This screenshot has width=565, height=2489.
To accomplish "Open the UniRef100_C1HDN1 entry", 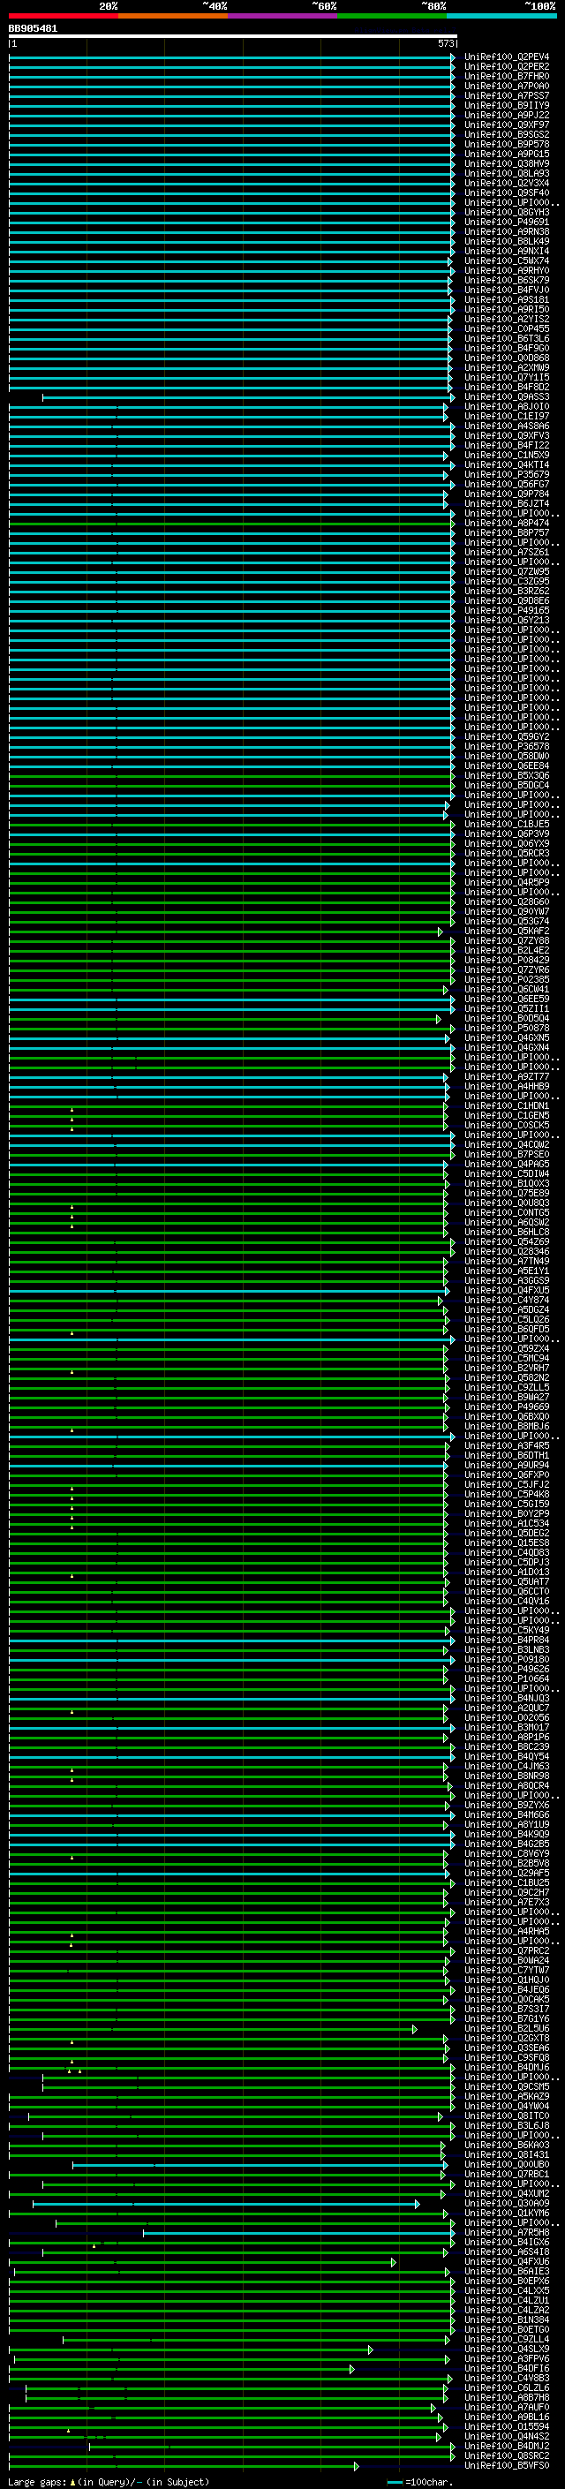I will [507, 1105].
